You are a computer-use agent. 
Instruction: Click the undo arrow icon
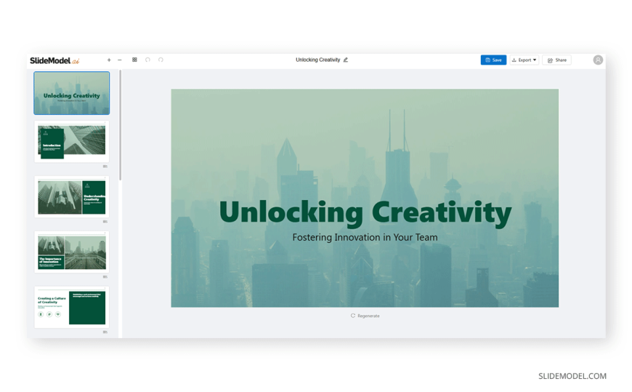point(148,60)
